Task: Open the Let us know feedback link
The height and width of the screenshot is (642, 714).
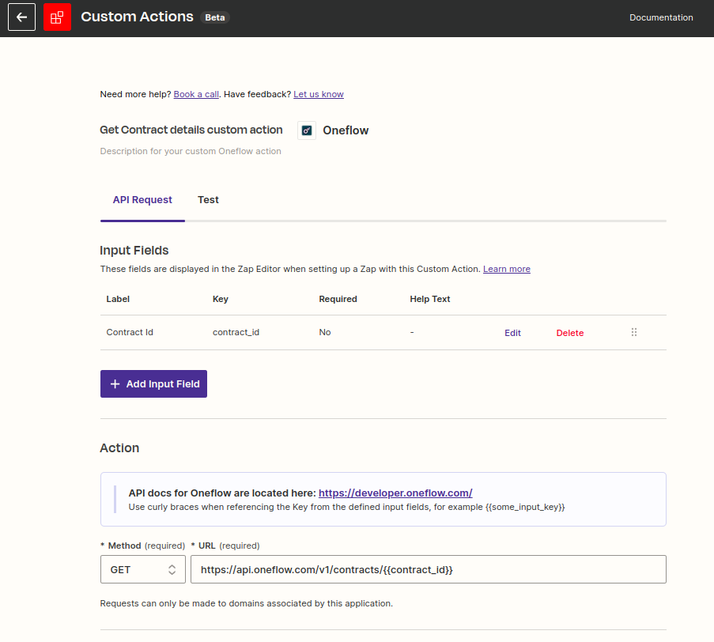Action: 318,94
